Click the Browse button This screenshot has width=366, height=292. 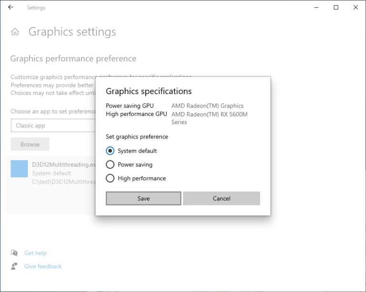pos(30,144)
